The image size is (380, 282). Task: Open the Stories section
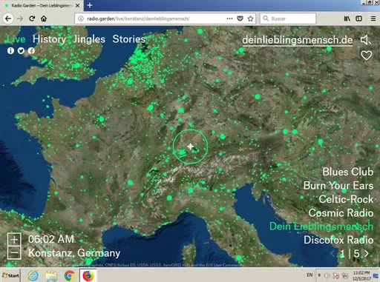(129, 39)
